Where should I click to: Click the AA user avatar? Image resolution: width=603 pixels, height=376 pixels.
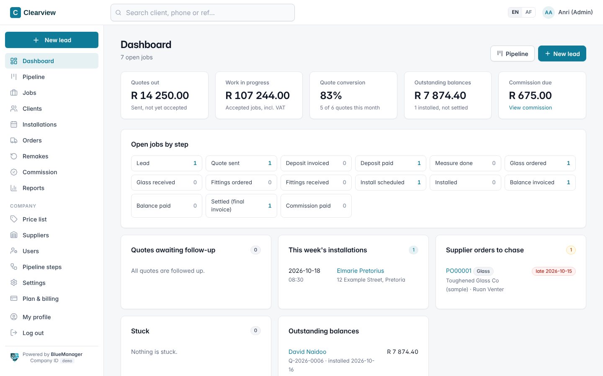(x=549, y=13)
